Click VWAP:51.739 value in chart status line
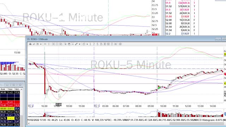The width and height of the screenshot is (226, 127). point(130,120)
